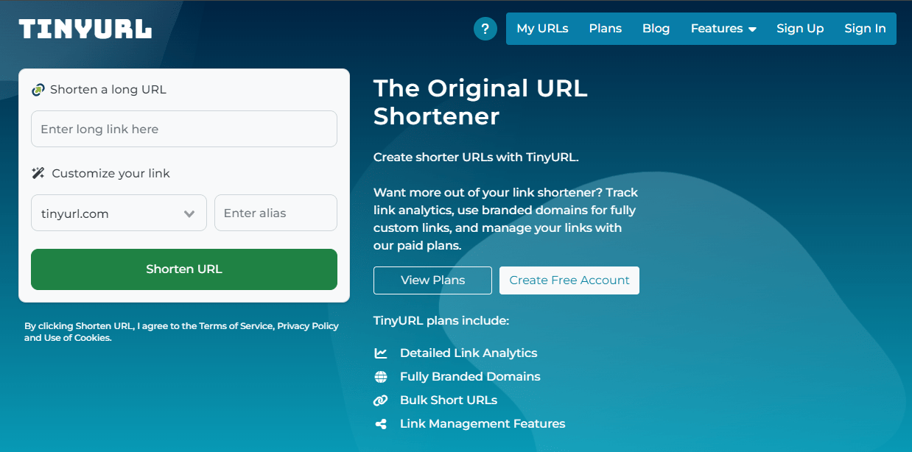This screenshot has width=912, height=452.
Task: Open the tinyurl.com domain dropdown
Action: (119, 213)
